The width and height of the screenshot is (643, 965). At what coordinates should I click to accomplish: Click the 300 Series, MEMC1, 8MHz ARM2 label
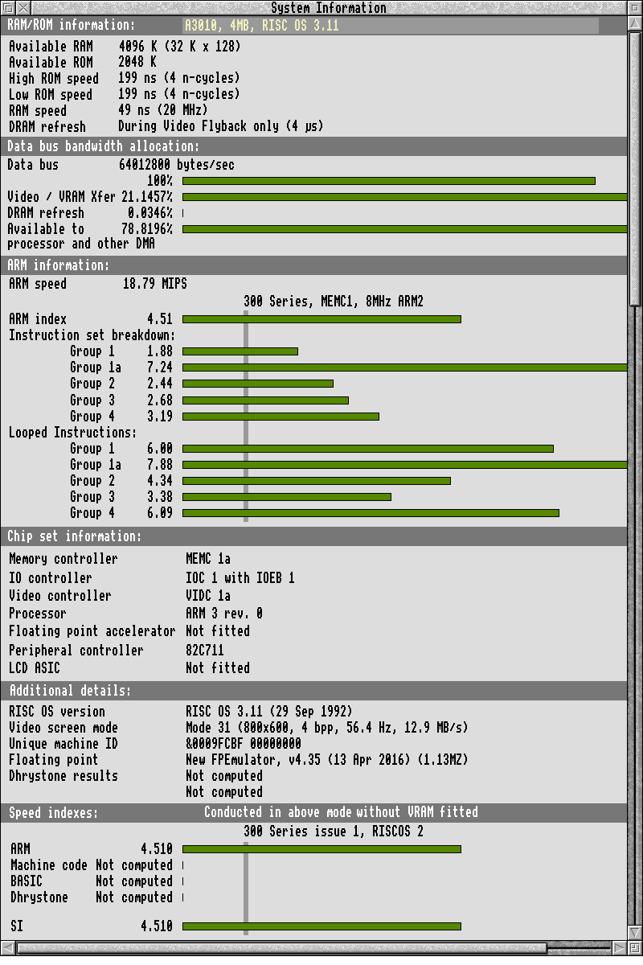334,302
